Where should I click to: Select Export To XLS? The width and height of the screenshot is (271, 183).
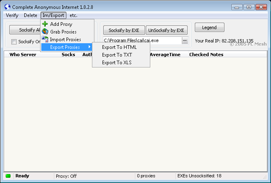point(121,62)
